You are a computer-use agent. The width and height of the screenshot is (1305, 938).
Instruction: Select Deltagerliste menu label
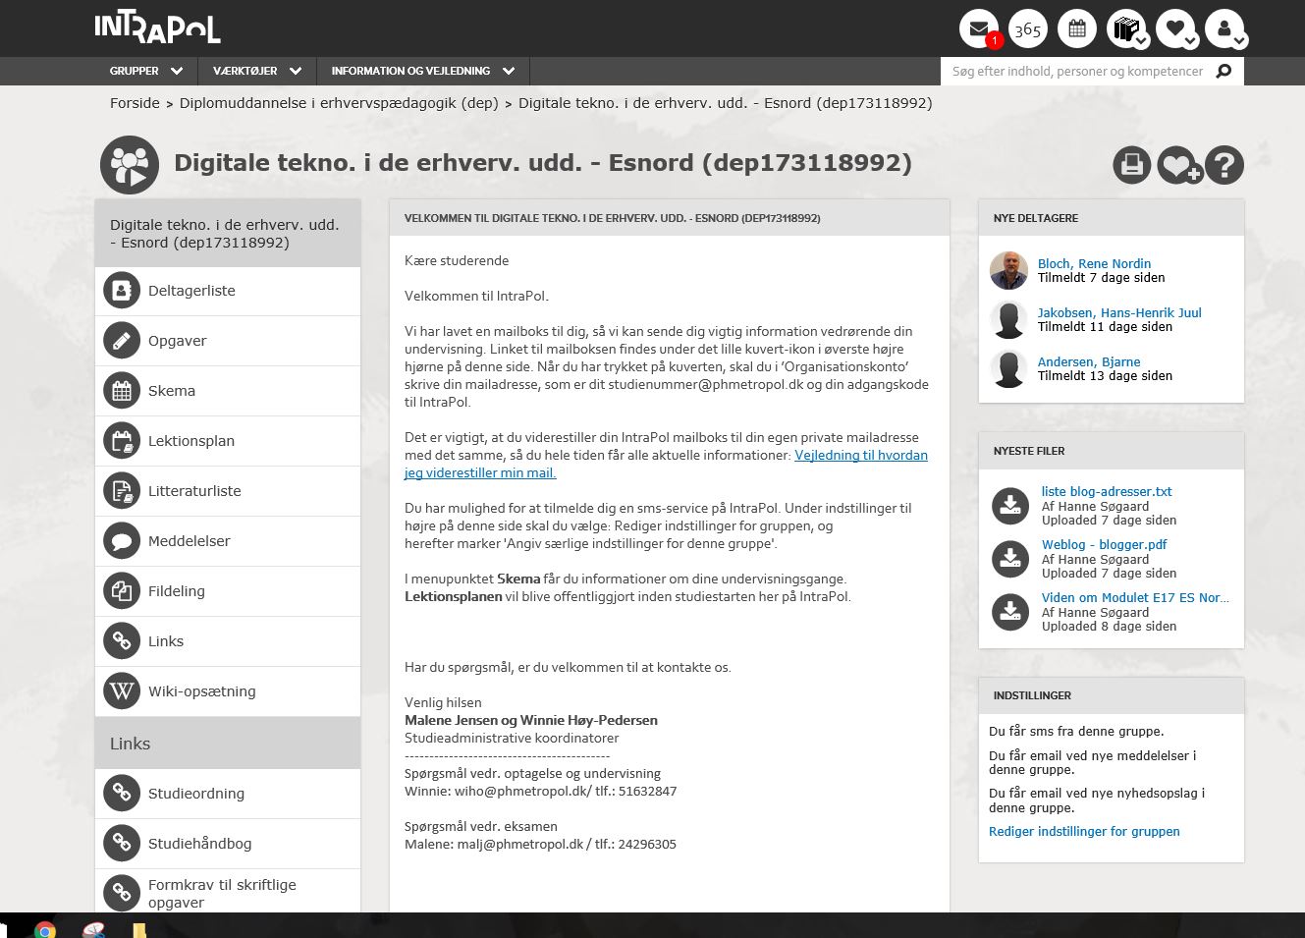tap(191, 291)
